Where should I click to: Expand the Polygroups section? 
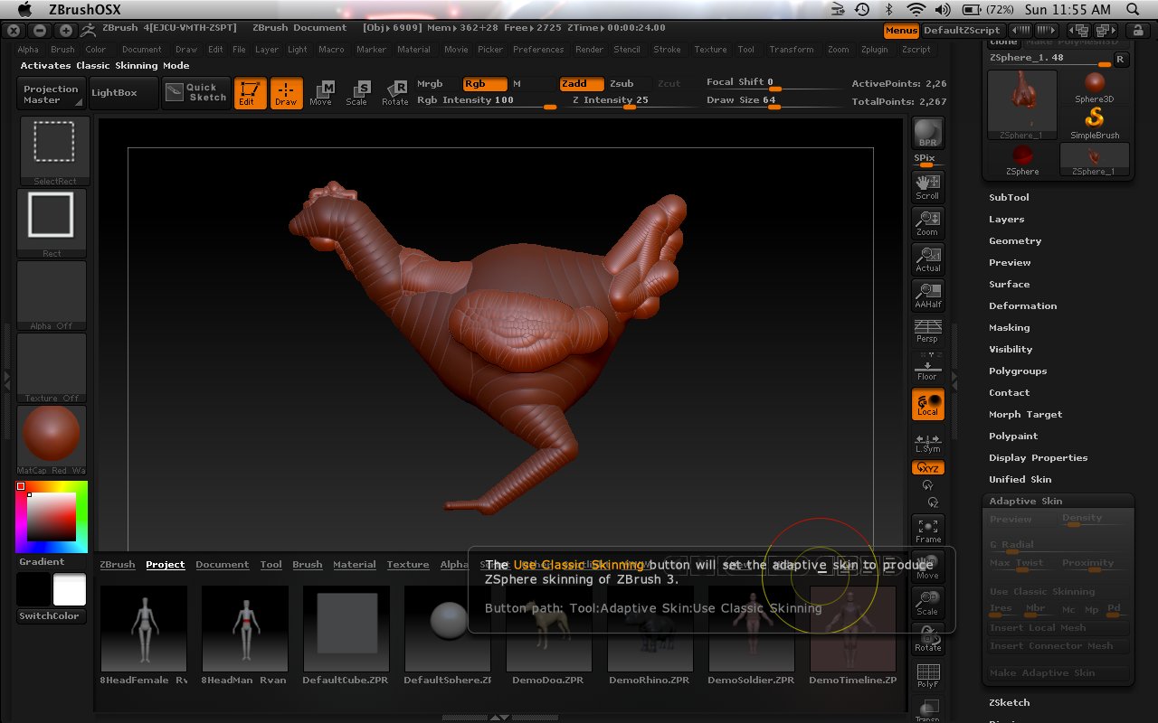coord(1018,371)
